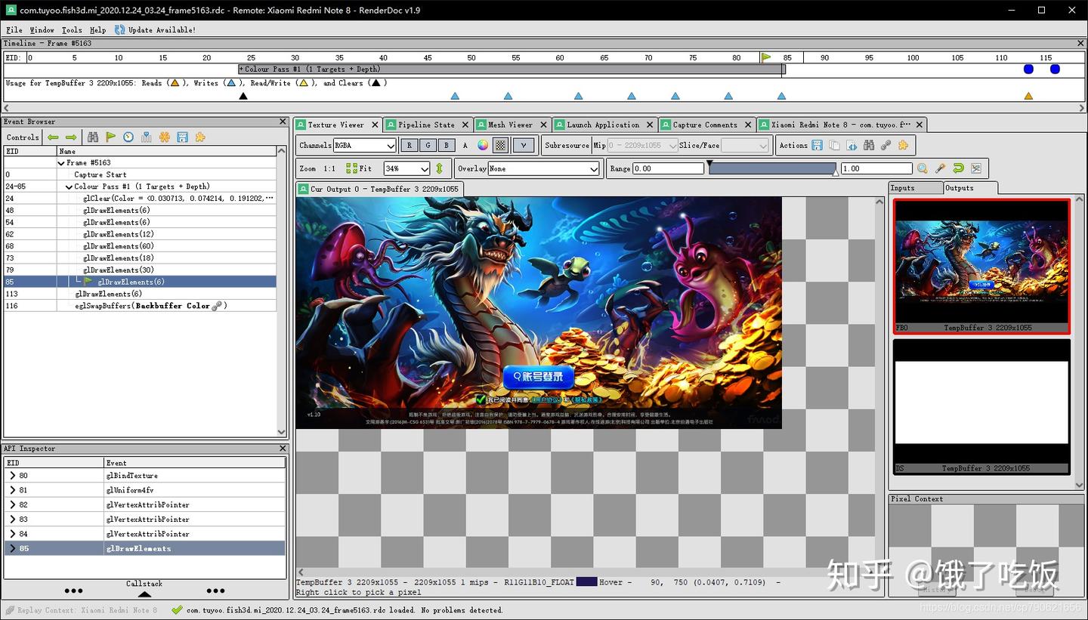Flip texture vertically with green arrow icon
Viewport: 1088px width, 620px height.
click(x=440, y=168)
